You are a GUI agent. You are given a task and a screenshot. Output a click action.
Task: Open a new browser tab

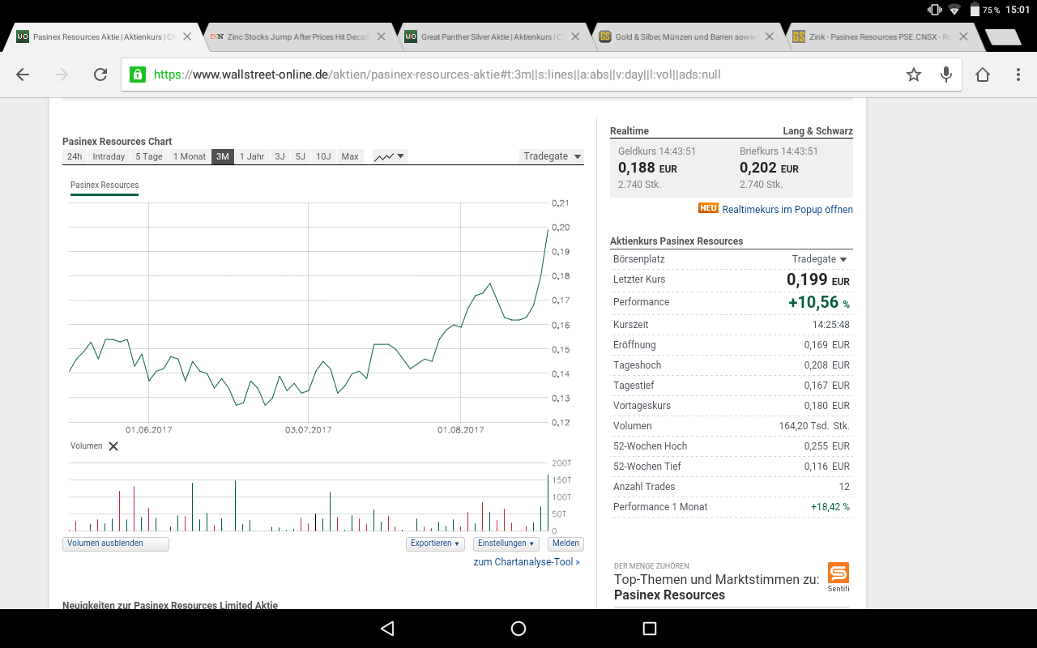(x=1003, y=36)
